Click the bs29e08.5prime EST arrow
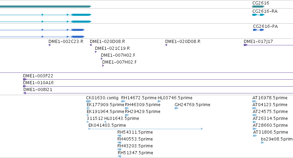This screenshot has width=293, height=158. pos(263,143)
